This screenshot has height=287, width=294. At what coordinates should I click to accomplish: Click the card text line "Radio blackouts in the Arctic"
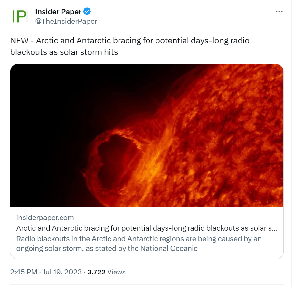point(138,239)
